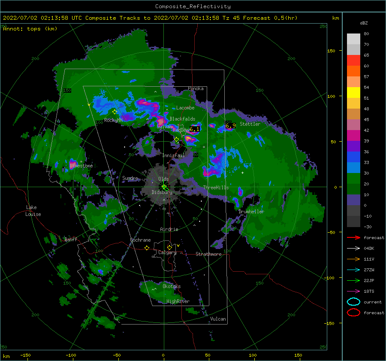Click the Okotoks label

[x=172, y=286]
